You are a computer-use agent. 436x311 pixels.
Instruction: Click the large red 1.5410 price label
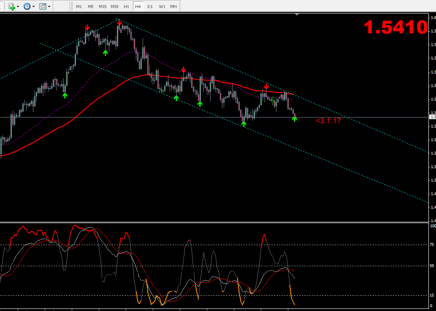click(x=395, y=27)
